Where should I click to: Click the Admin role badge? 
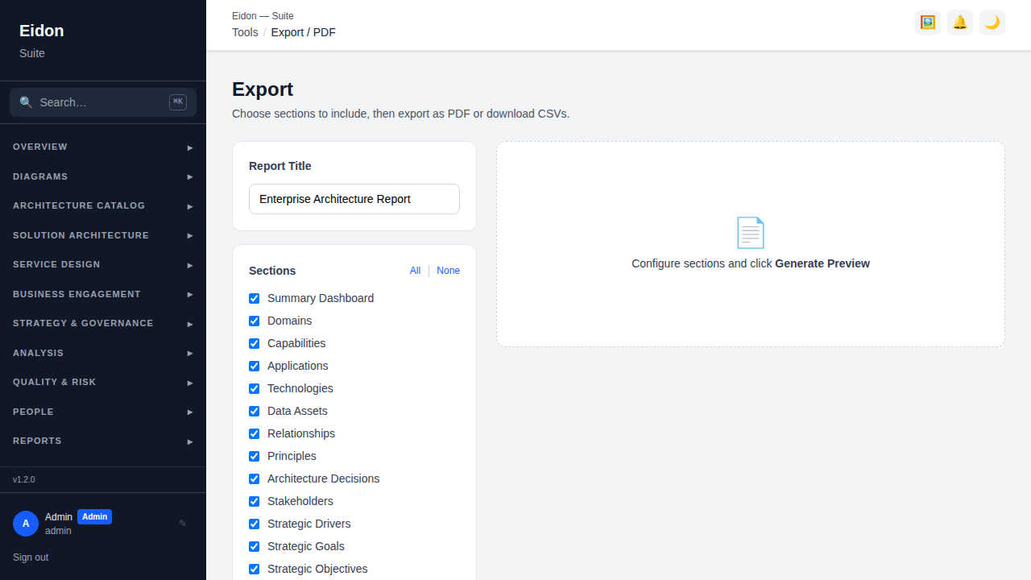pos(94,517)
